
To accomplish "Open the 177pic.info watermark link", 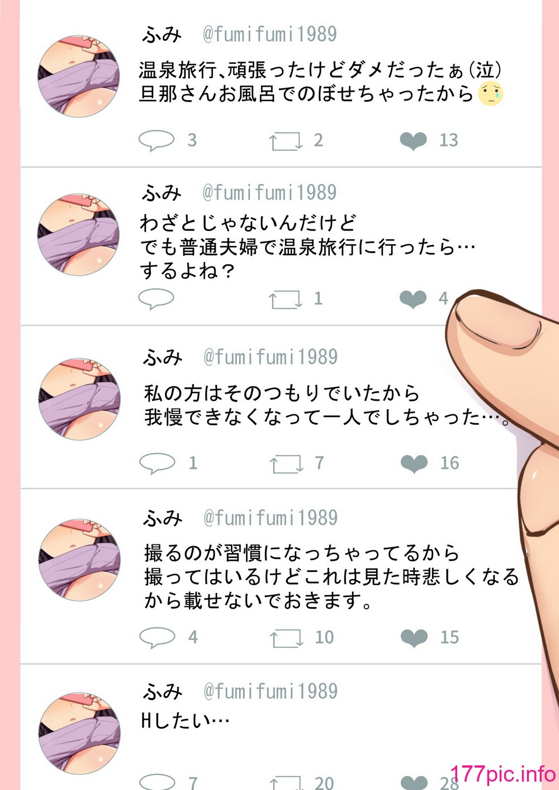I will tap(503, 774).
